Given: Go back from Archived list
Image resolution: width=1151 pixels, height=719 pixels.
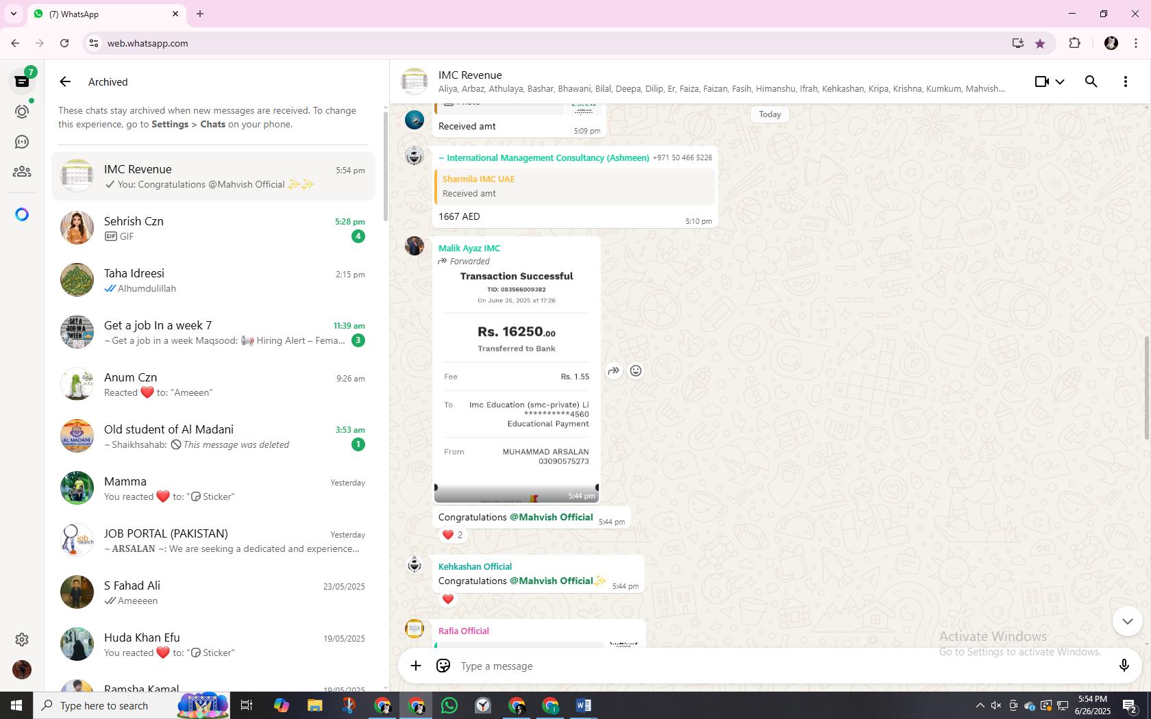Looking at the screenshot, I should (65, 81).
